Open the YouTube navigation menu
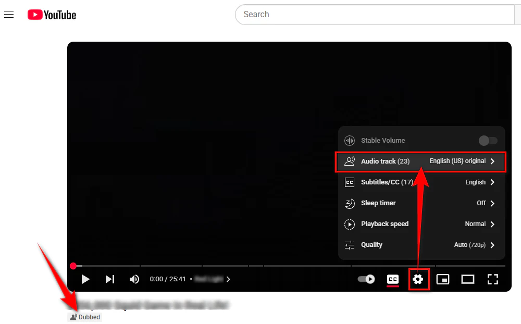The width and height of the screenshot is (521, 324). pyautogui.click(x=9, y=14)
